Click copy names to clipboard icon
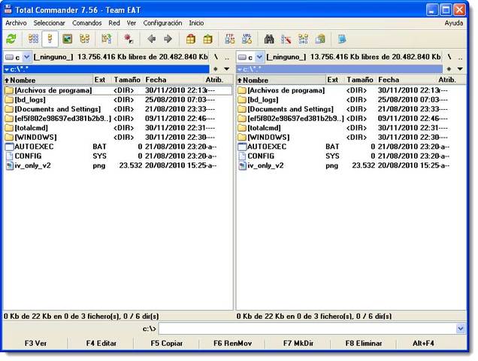 [x=320, y=39]
